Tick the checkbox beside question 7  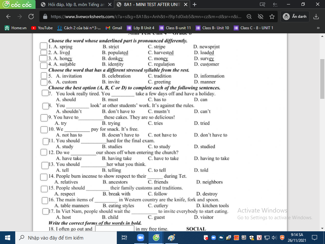[45, 93]
